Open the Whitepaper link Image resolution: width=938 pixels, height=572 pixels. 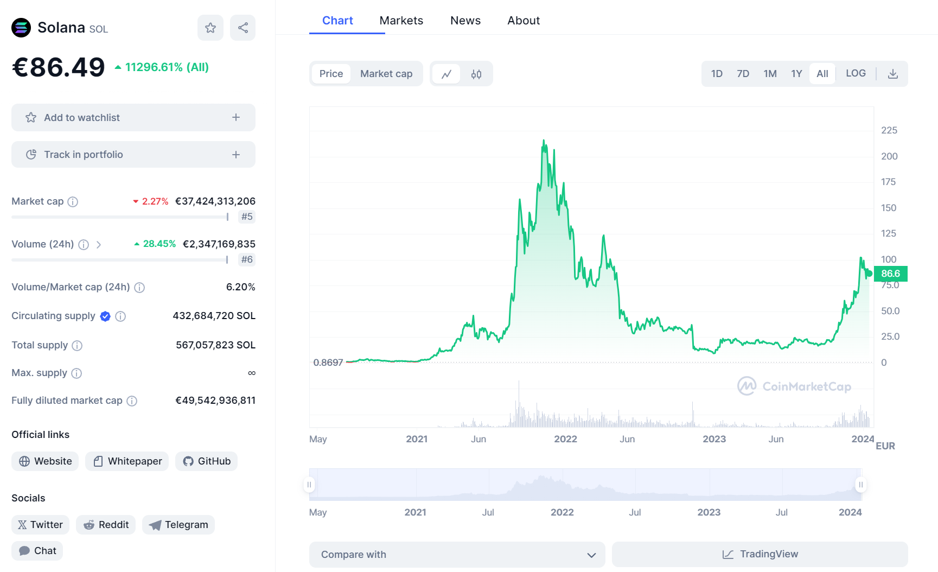(127, 461)
